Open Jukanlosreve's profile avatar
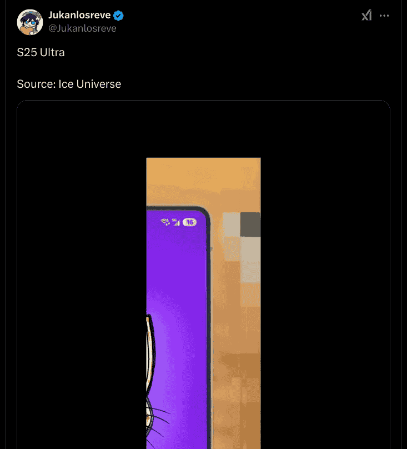This screenshot has width=407, height=449. [30, 22]
